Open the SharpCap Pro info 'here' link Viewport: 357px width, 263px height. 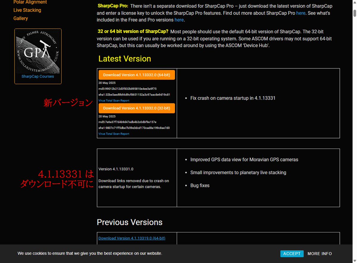(x=300, y=13)
